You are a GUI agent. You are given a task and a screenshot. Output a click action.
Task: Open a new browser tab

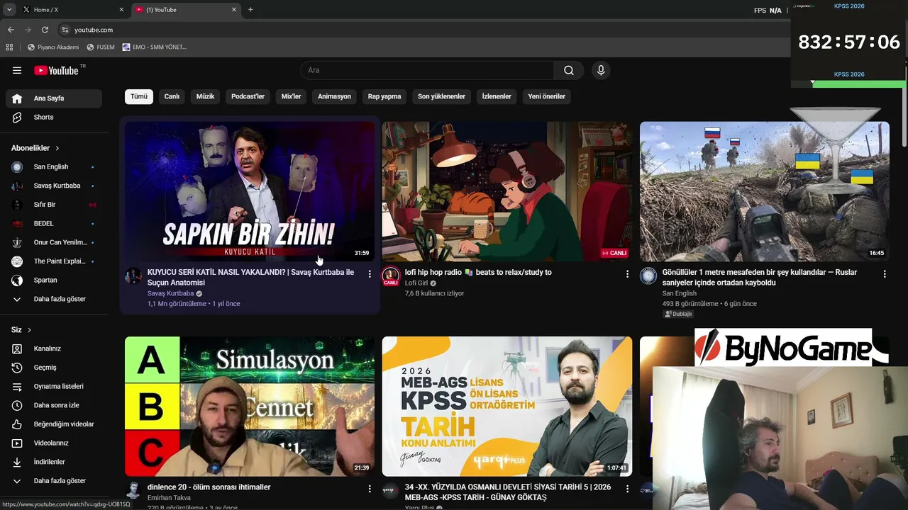tap(250, 10)
